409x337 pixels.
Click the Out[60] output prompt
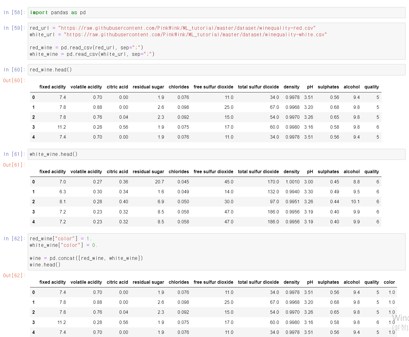[14, 80]
